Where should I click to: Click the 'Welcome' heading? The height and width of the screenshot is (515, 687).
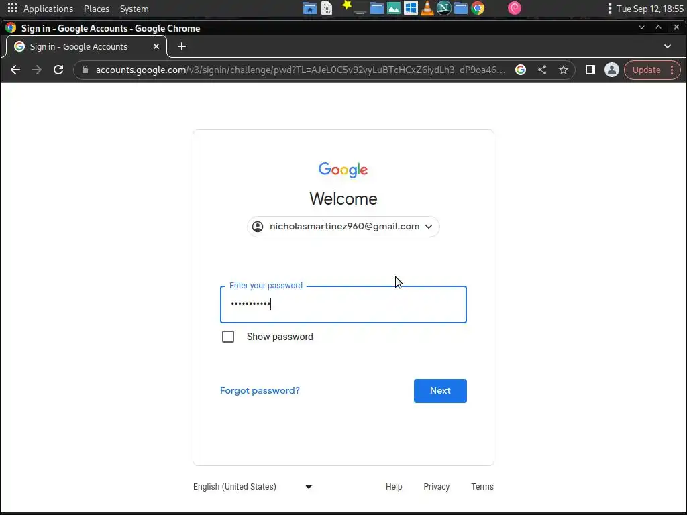pyautogui.click(x=343, y=198)
